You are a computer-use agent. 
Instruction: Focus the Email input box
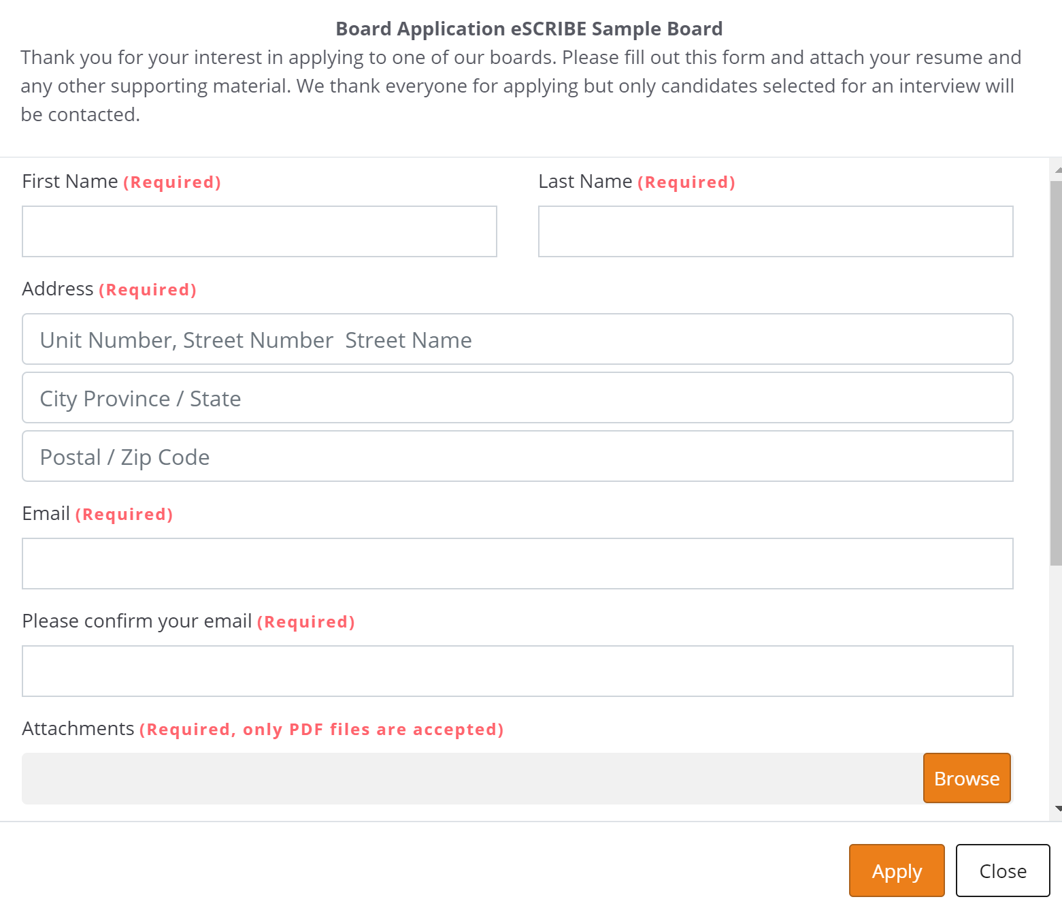point(517,564)
